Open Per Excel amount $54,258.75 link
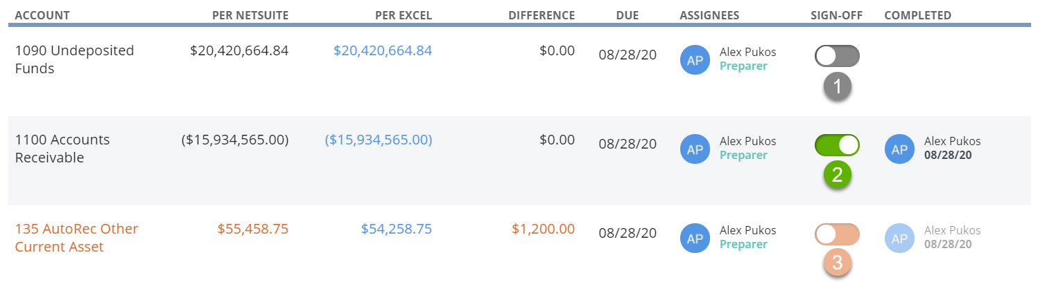The image size is (1038, 282). pyautogui.click(x=397, y=229)
